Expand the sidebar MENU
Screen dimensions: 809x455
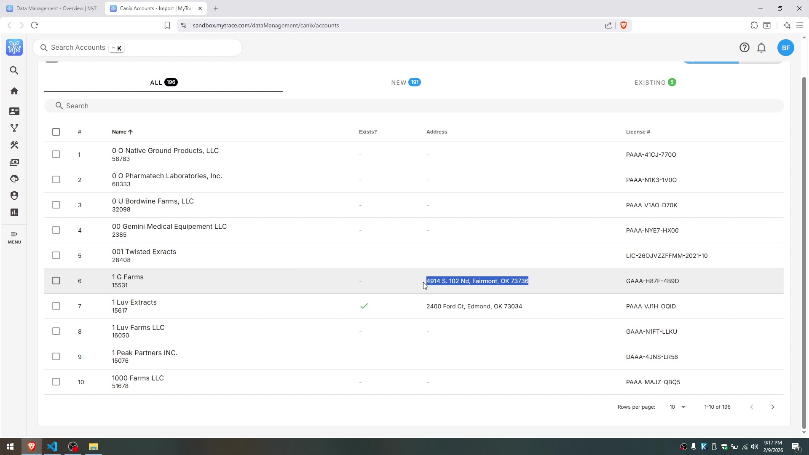coord(14,237)
